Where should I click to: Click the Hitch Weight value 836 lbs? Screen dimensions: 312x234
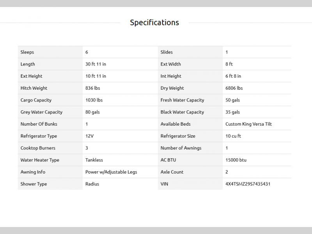coord(92,89)
